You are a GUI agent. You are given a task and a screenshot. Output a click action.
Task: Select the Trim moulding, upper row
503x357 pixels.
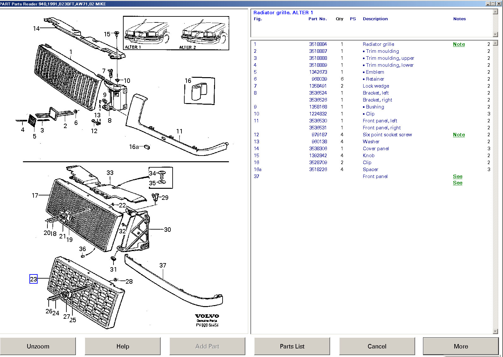pyautogui.click(x=372, y=58)
